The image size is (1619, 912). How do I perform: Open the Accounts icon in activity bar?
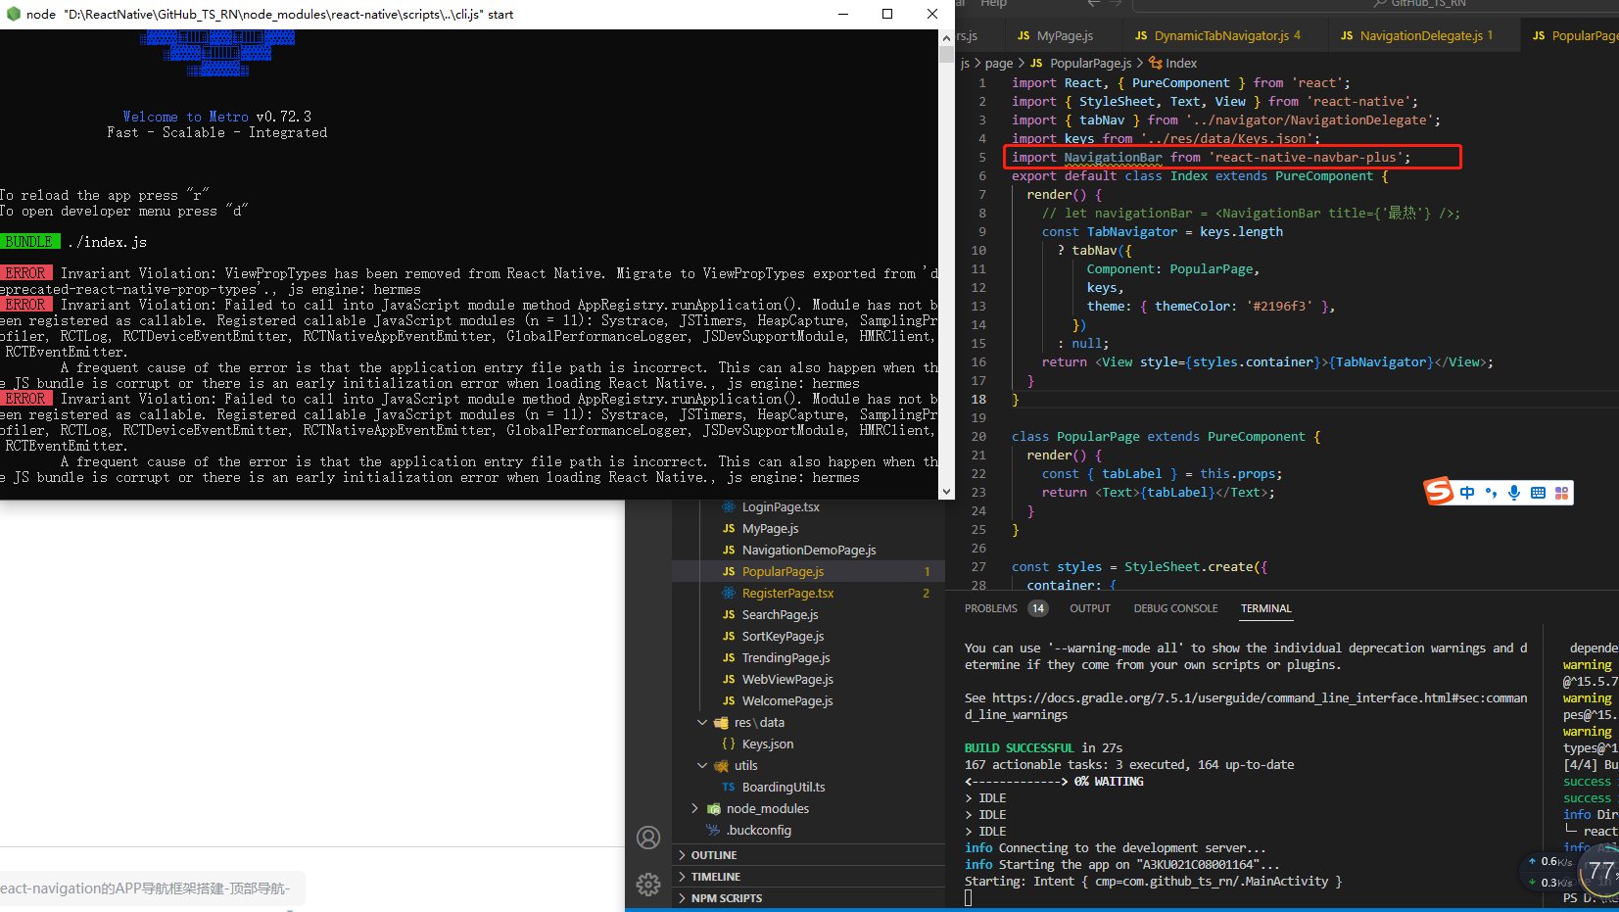coord(648,838)
